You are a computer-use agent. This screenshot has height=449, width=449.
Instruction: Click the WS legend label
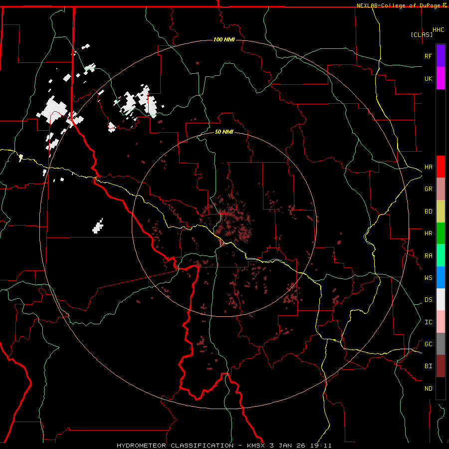(428, 278)
